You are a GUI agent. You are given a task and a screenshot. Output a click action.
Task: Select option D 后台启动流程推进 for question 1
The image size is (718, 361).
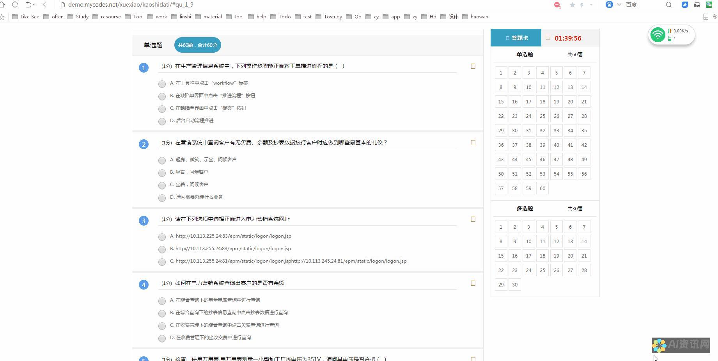click(162, 121)
